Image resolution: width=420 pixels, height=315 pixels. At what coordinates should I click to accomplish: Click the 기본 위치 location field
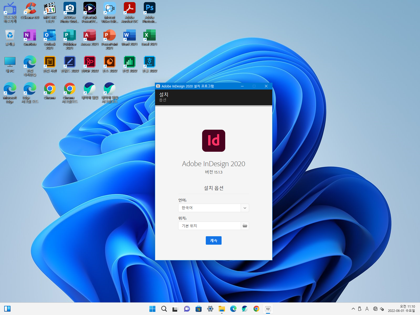(x=209, y=226)
